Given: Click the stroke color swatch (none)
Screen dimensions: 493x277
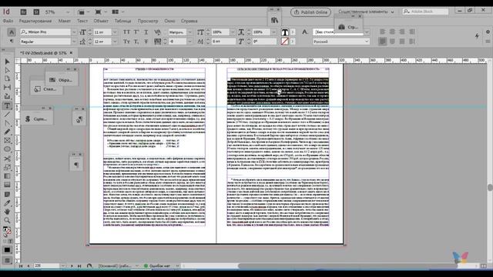Looking at the screenshot, I should 284,42.
